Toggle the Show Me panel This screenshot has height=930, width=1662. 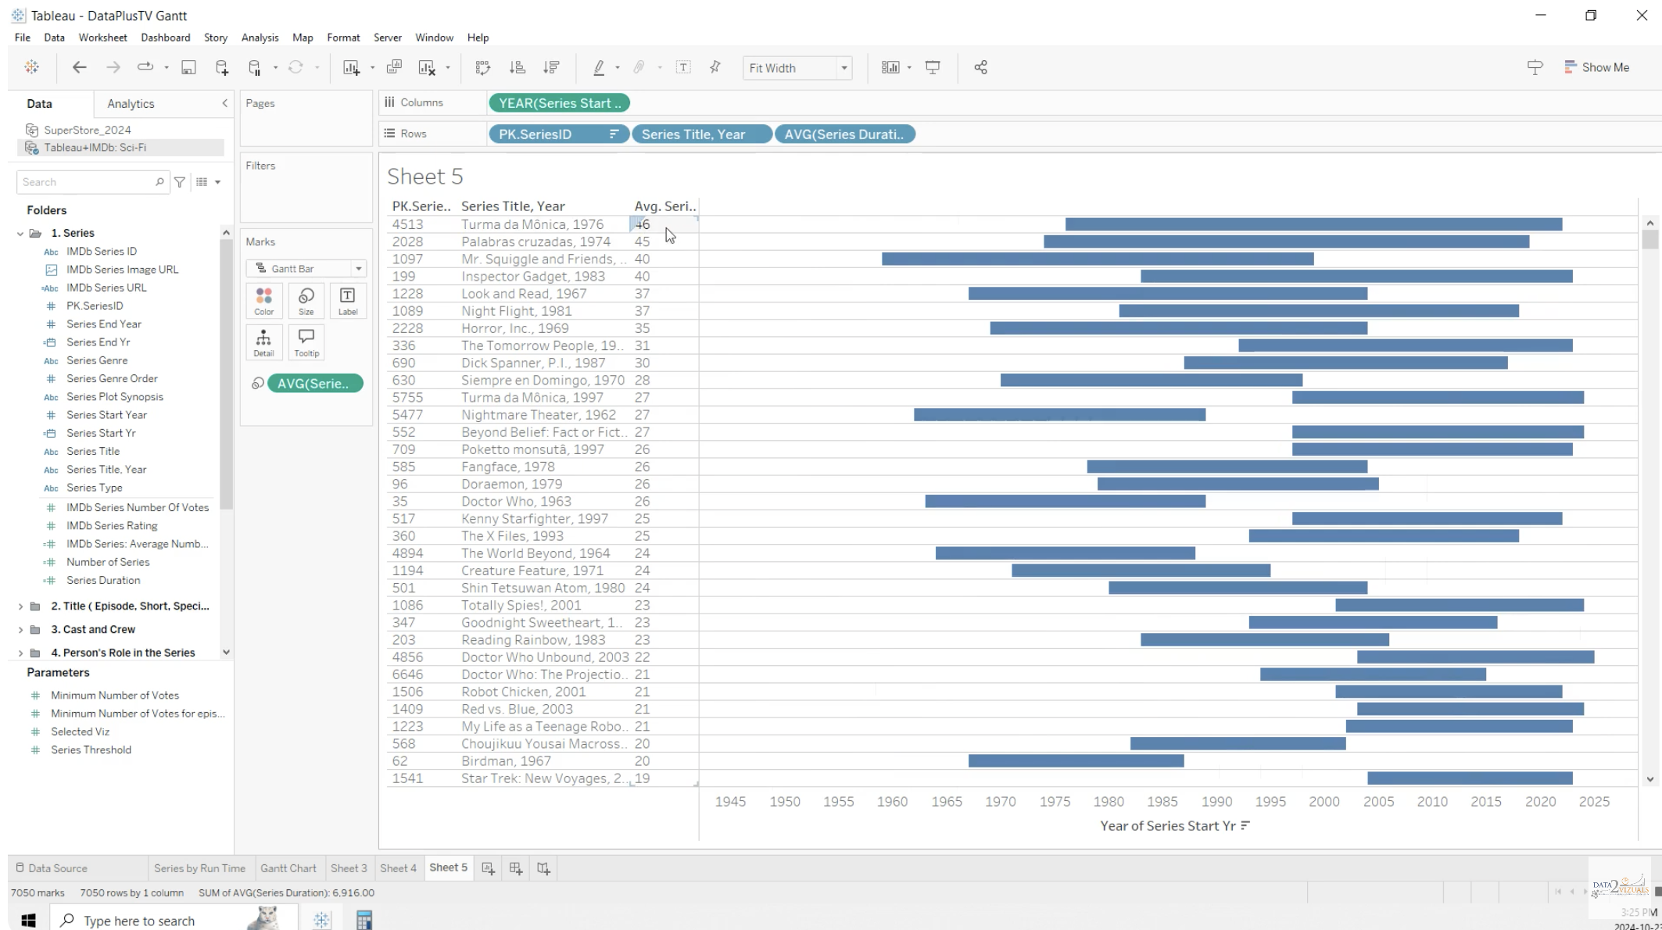[x=1596, y=68]
